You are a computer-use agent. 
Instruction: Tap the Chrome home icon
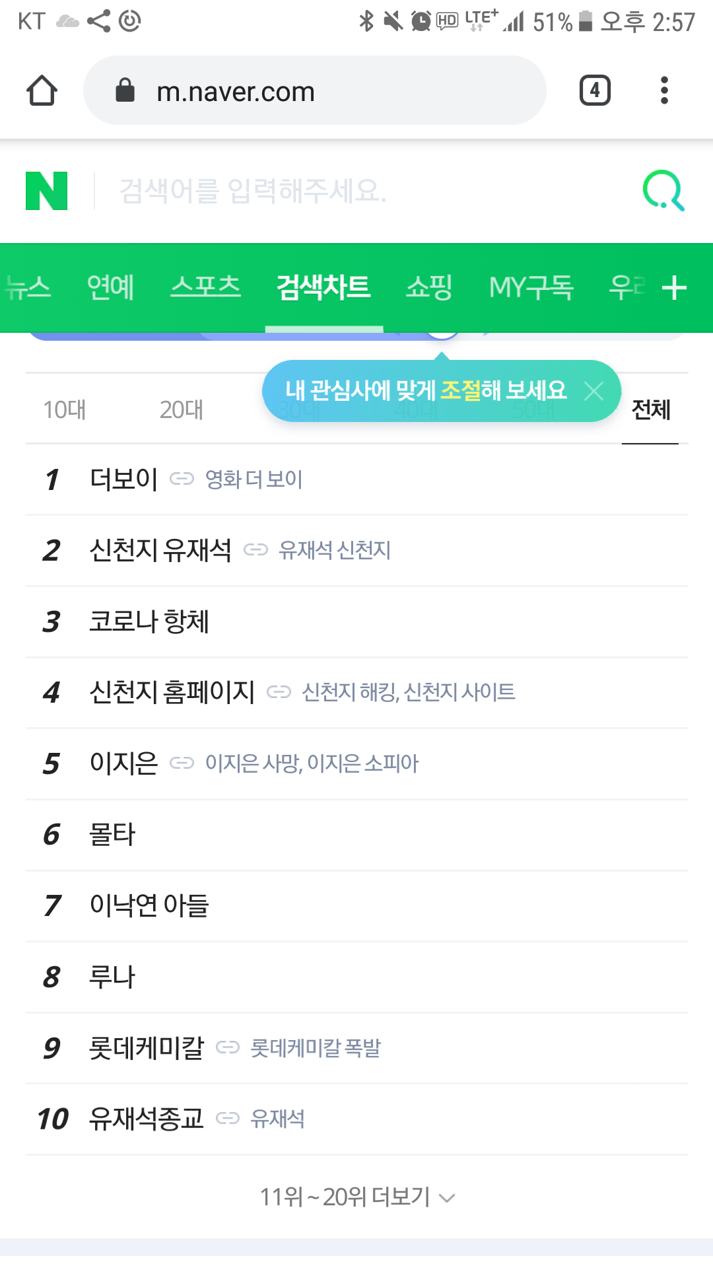point(42,90)
